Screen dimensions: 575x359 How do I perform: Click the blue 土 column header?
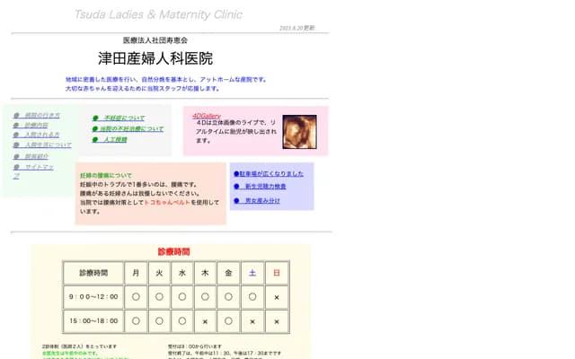coord(252,273)
